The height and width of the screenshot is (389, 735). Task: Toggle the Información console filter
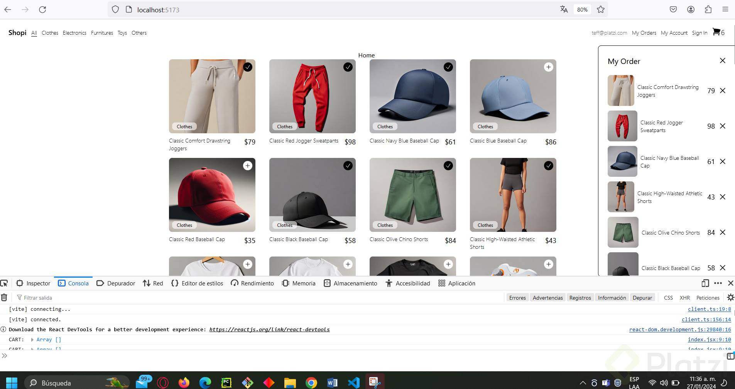612,298
